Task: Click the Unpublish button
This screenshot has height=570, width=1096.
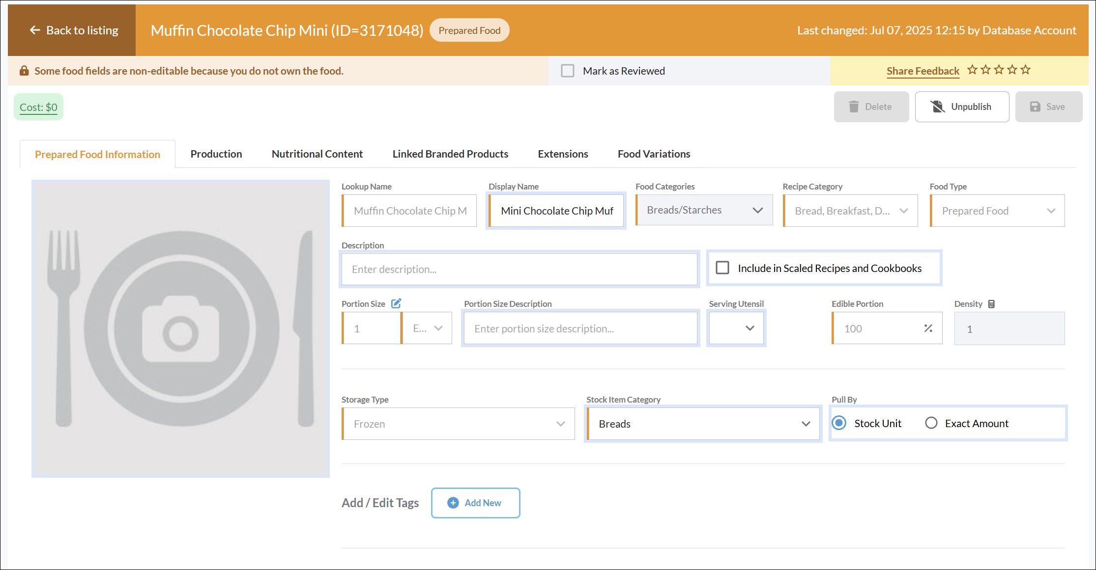Action: [962, 107]
